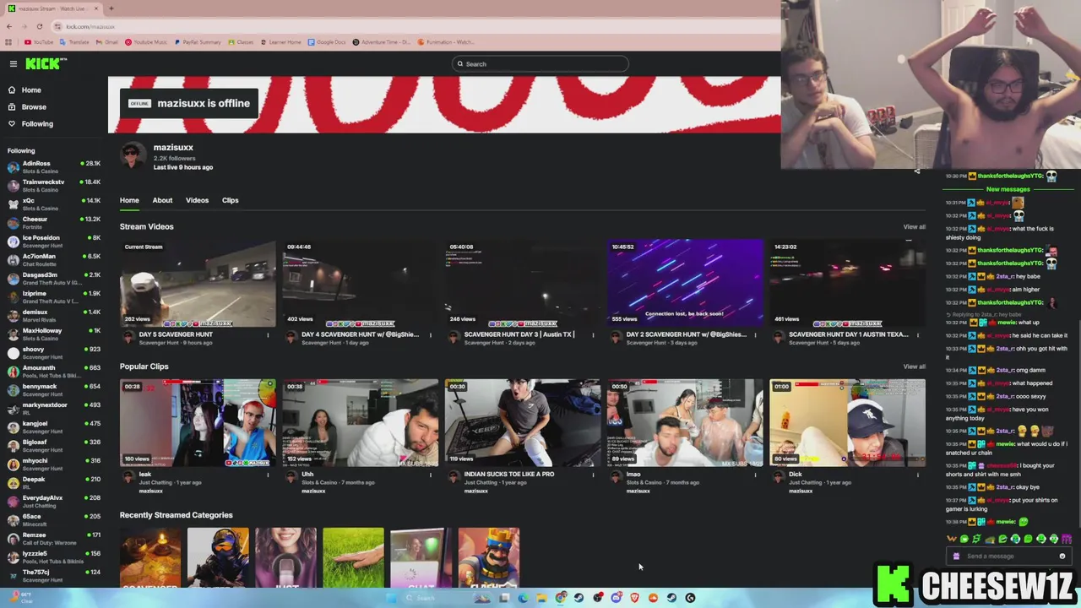
Task: Go to Home in the sidebar
Action: pos(31,90)
